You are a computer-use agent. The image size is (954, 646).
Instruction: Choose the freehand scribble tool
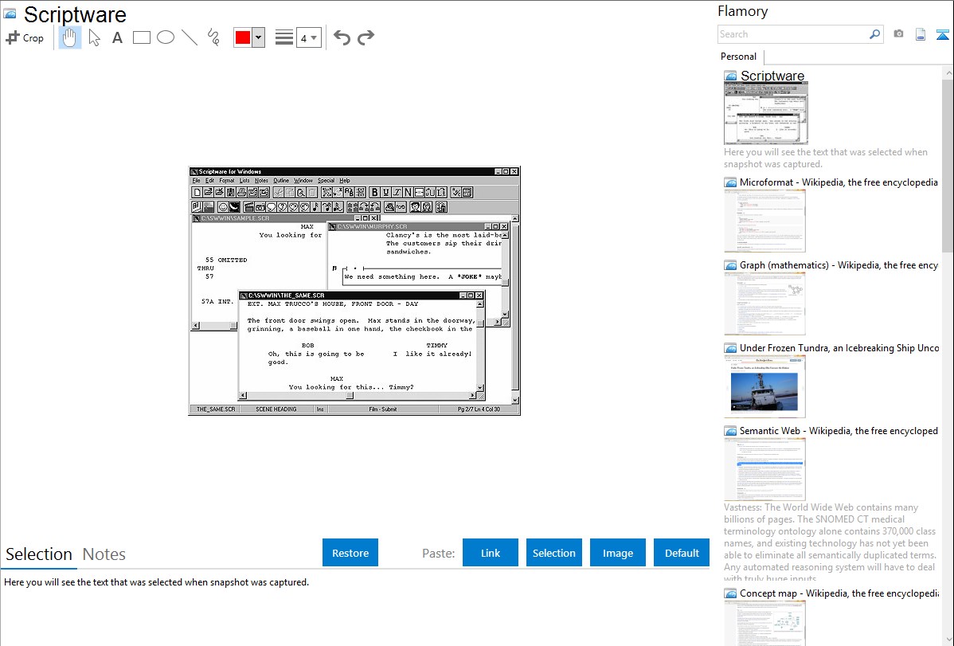coord(213,37)
